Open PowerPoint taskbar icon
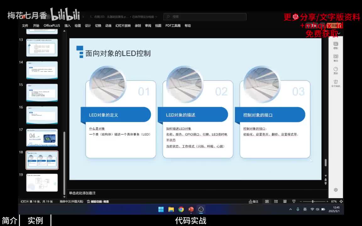The height and width of the screenshot is (226, 362). tap(191, 209)
